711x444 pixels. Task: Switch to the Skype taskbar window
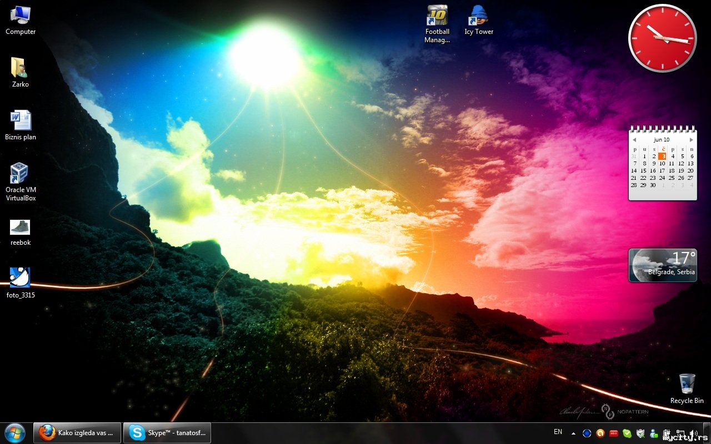coord(167,432)
